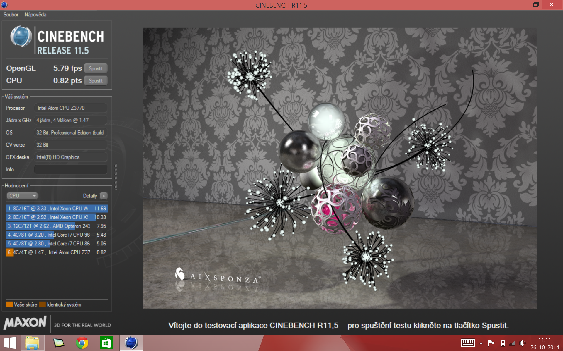Launch Google Chrome from the taskbar

point(82,343)
